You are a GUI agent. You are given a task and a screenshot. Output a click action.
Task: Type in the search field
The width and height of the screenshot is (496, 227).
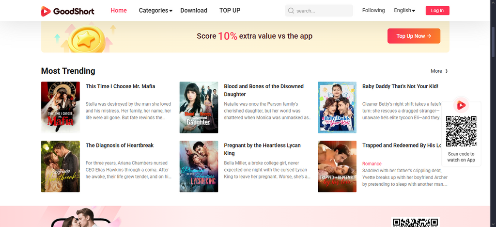coord(322,11)
